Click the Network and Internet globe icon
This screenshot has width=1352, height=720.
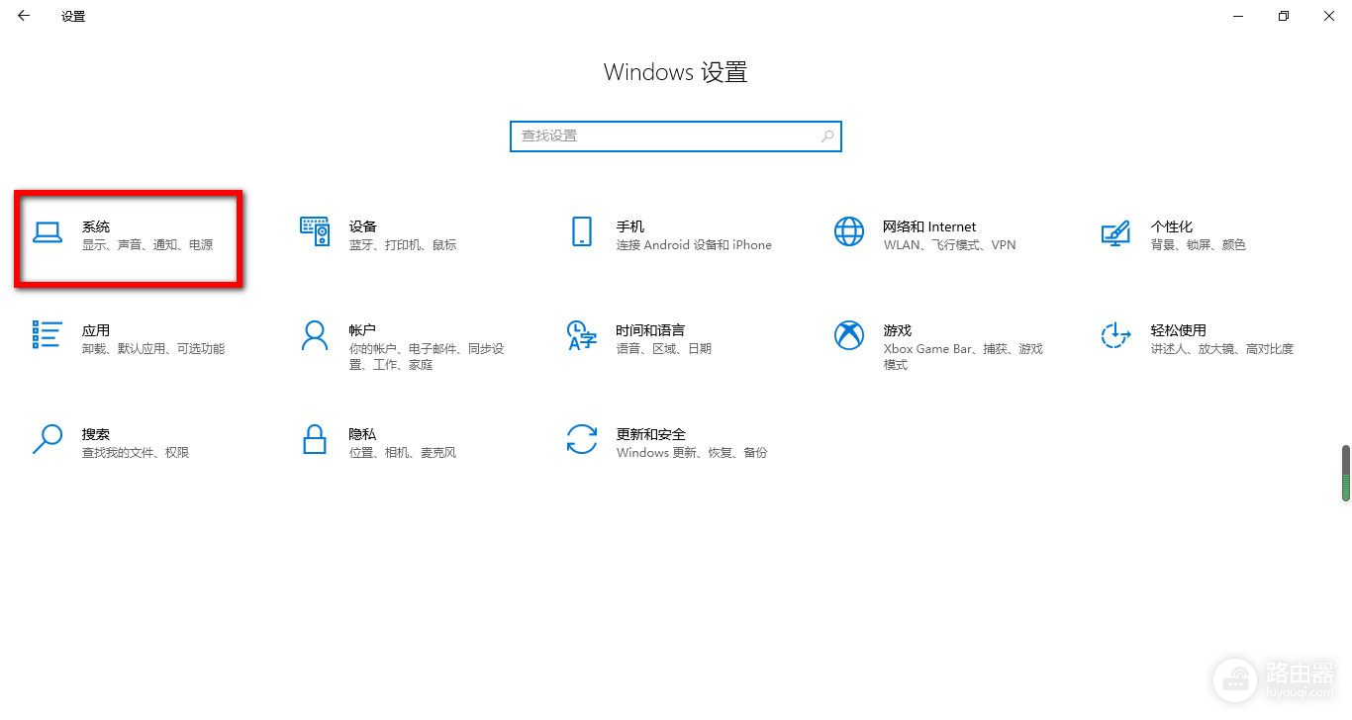pos(848,231)
